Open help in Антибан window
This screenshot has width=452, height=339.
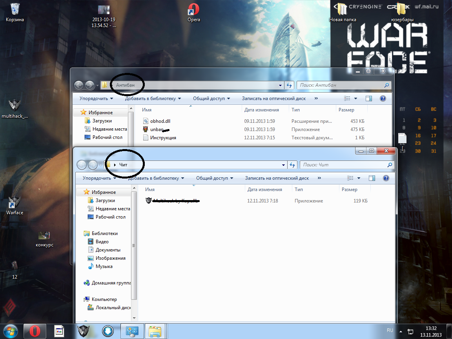383,98
